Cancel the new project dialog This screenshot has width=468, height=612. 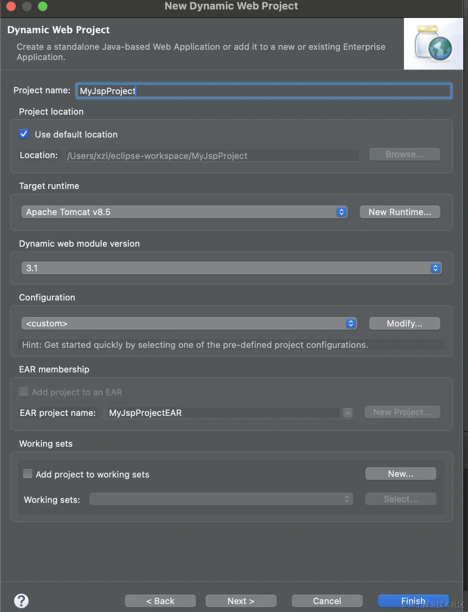point(327,601)
